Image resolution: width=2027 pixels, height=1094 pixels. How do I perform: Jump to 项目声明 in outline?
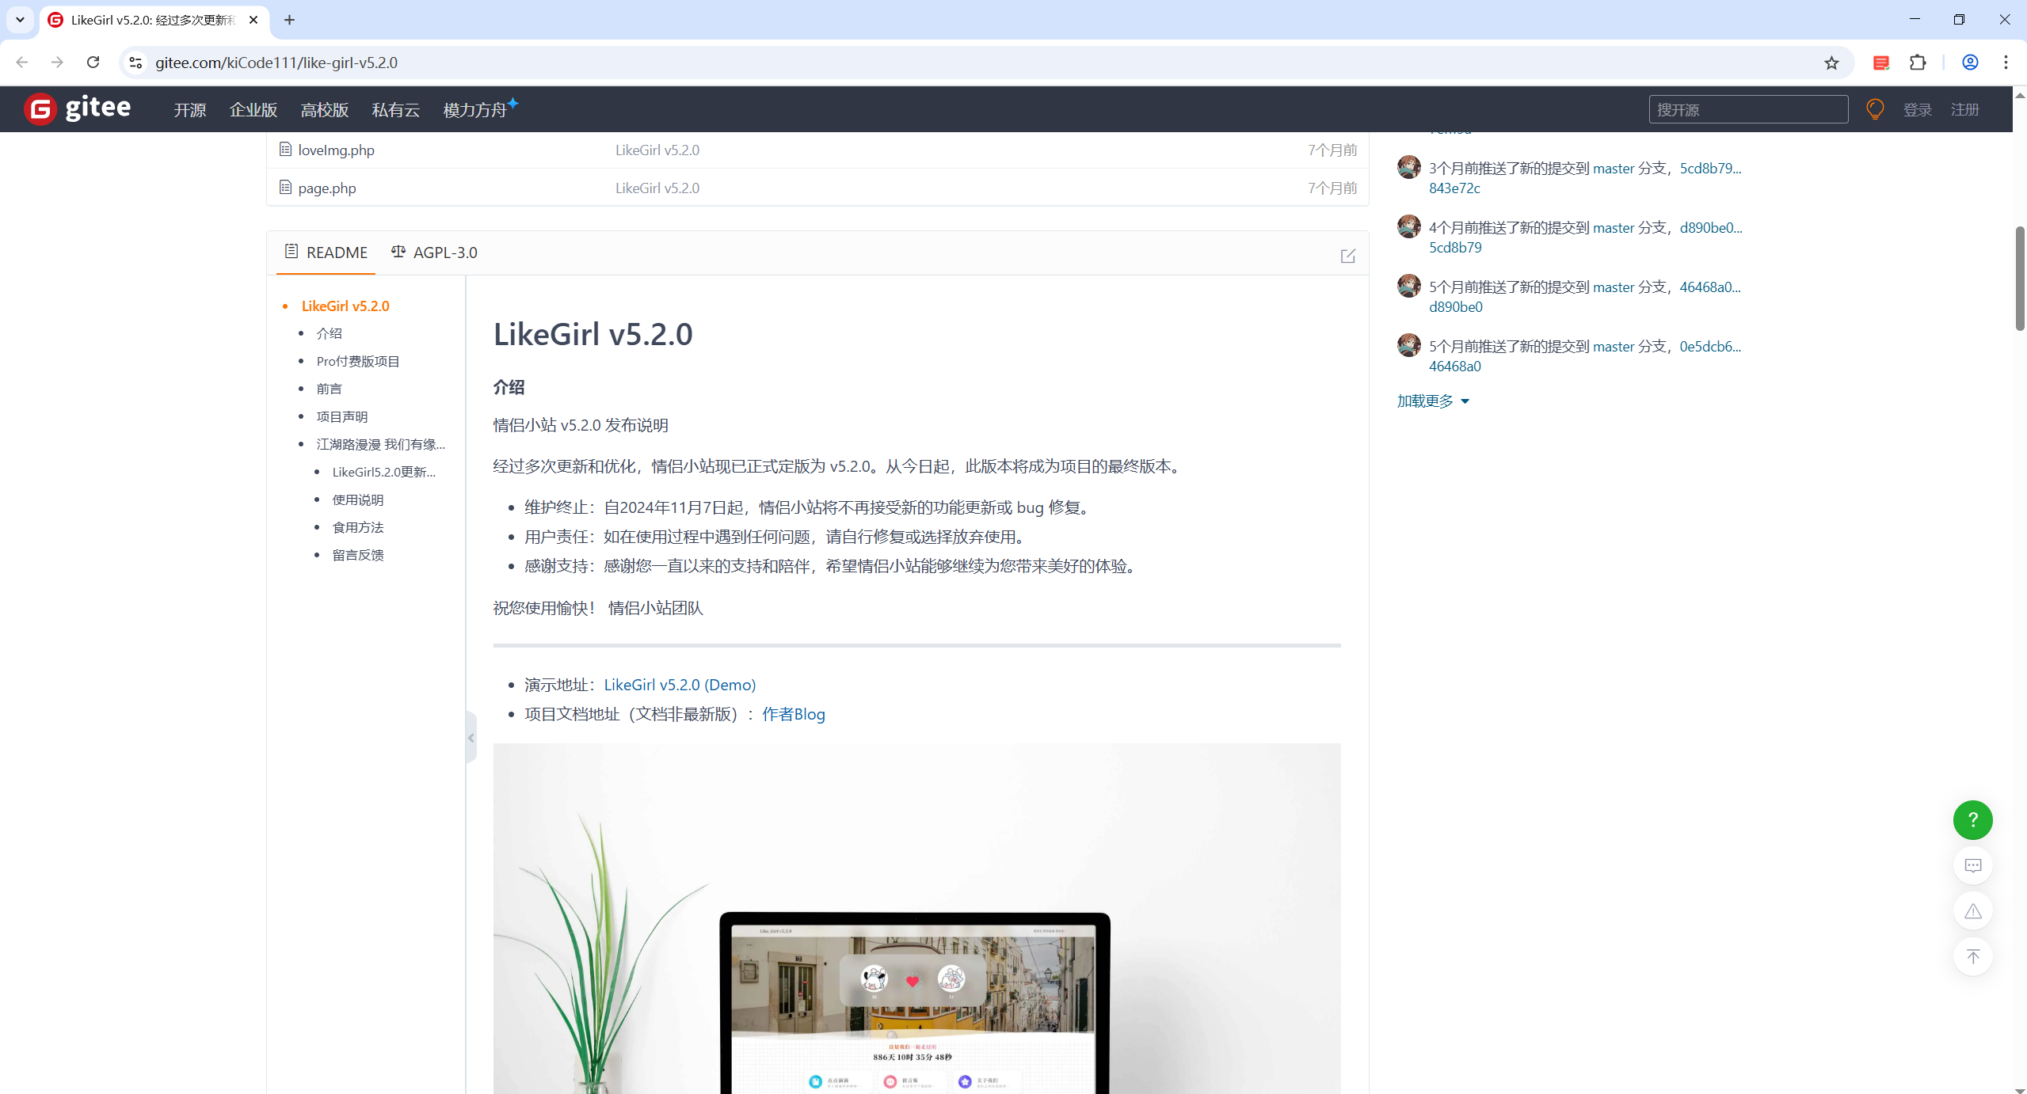(x=342, y=416)
